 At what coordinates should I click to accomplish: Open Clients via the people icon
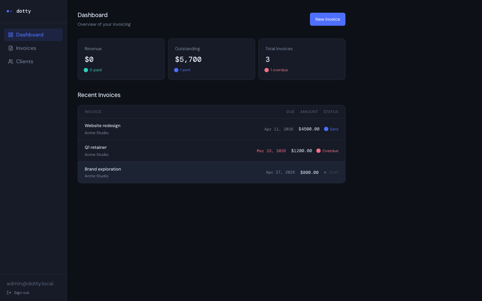(x=10, y=61)
